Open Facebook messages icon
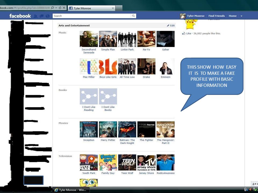Screen dimensions: 258x193 coord(42,16)
